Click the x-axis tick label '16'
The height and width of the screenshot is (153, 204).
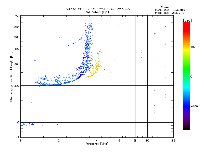(173, 141)
